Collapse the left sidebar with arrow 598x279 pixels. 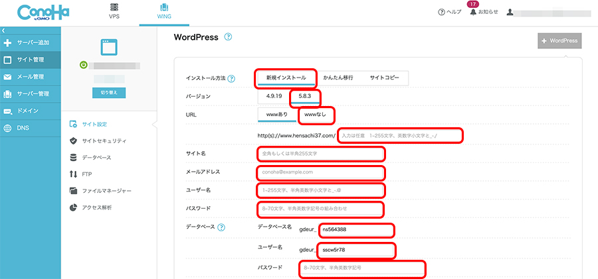pos(3,30)
